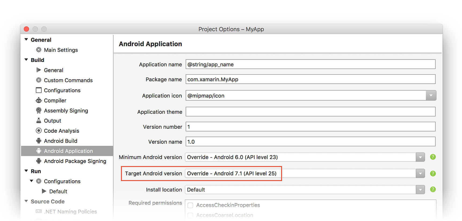This screenshot has height=221, width=462.
Task: Click the Android Application robot icon
Action: [39, 151]
